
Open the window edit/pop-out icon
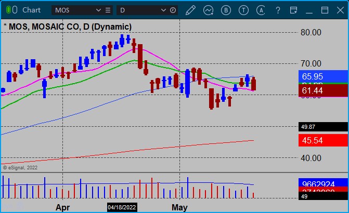(293, 10)
